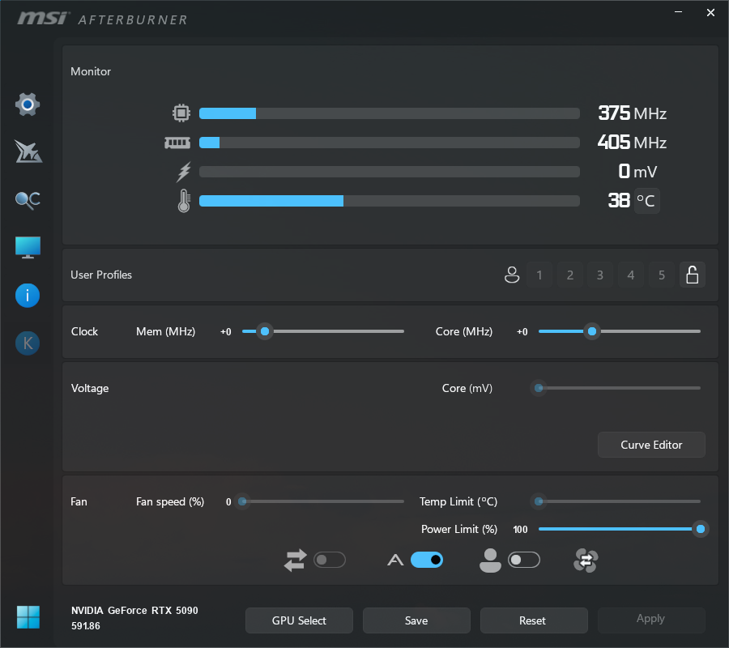This screenshot has height=648, width=729.
Task: Unlock profiles with the padlock icon
Action: 693,275
